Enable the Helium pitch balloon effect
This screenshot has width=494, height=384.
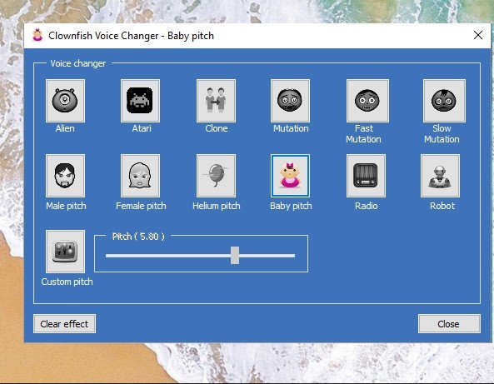(216, 176)
